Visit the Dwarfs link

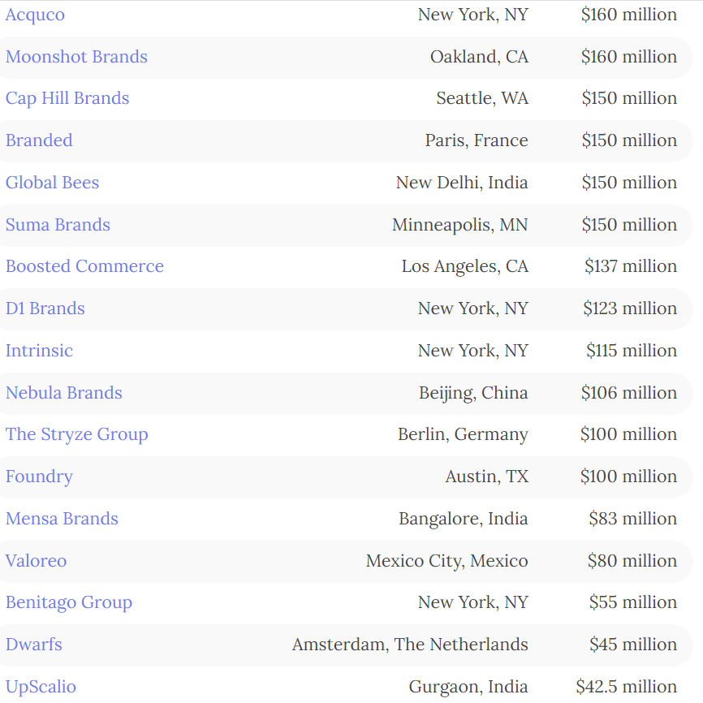pyautogui.click(x=34, y=645)
